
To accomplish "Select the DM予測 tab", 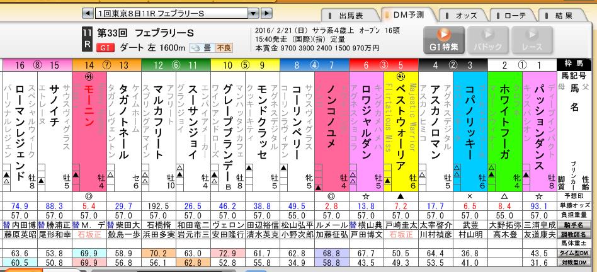I will point(408,15).
